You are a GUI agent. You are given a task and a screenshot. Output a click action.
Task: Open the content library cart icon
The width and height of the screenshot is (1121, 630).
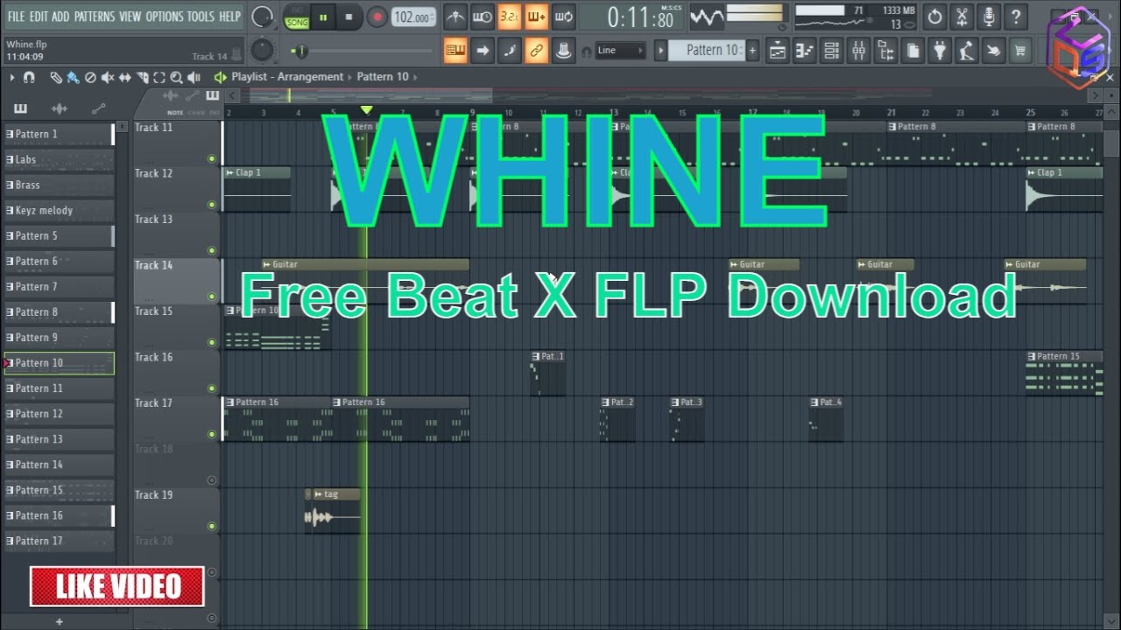click(1020, 51)
